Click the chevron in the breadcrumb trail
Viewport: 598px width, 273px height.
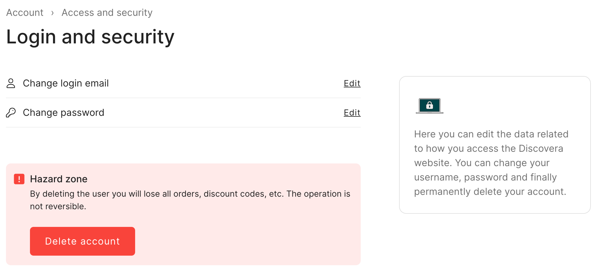[53, 13]
